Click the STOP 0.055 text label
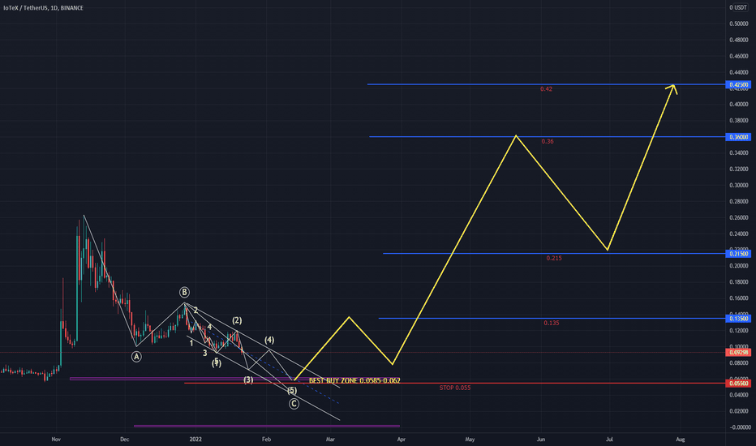756x446 pixels. pyautogui.click(x=455, y=388)
